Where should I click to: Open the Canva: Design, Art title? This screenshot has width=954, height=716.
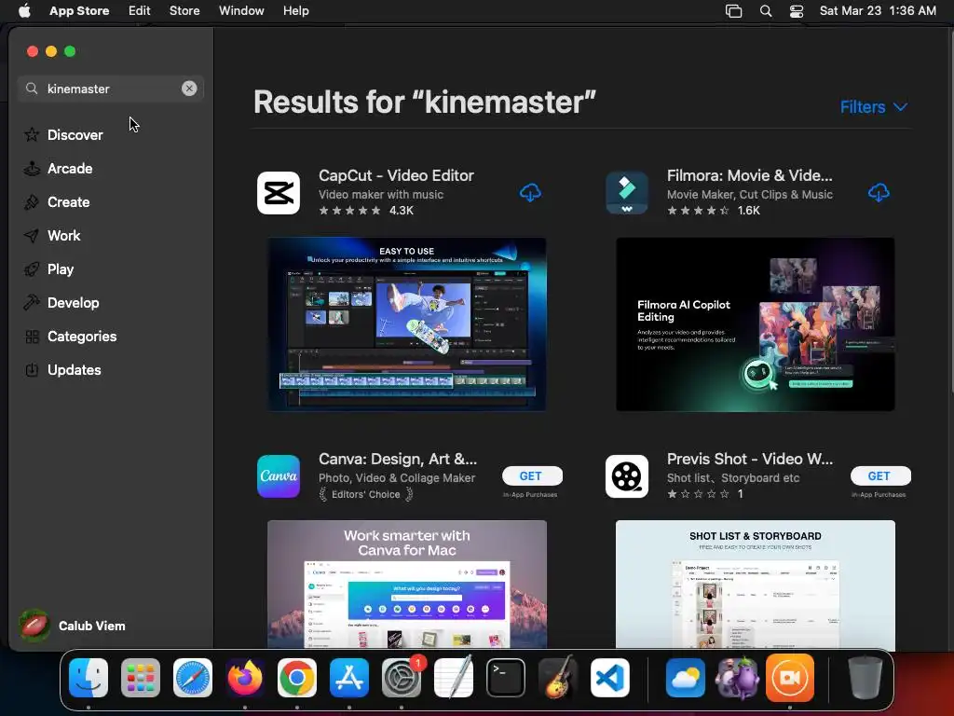pos(398,459)
